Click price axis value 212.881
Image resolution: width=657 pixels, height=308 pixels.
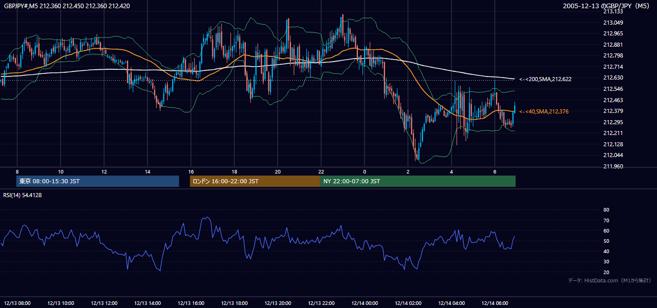pyautogui.click(x=613, y=45)
